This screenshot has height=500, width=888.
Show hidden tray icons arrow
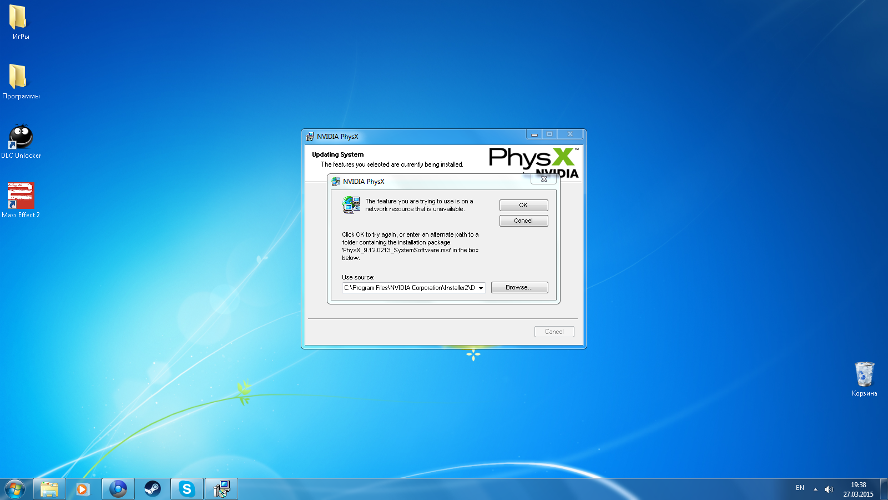(815, 489)
